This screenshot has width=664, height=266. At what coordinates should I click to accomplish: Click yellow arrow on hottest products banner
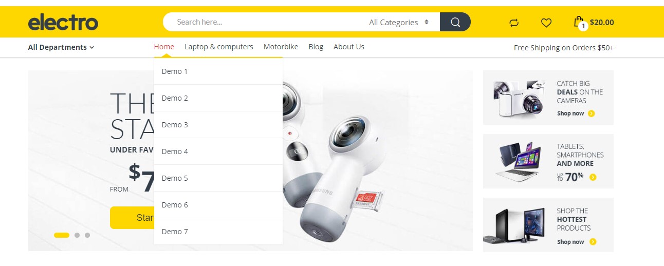(x=593, y=242)
